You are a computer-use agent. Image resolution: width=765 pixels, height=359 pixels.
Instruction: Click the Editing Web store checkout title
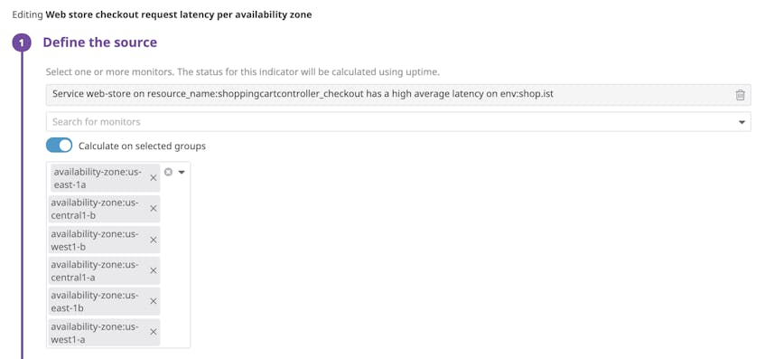162,14
